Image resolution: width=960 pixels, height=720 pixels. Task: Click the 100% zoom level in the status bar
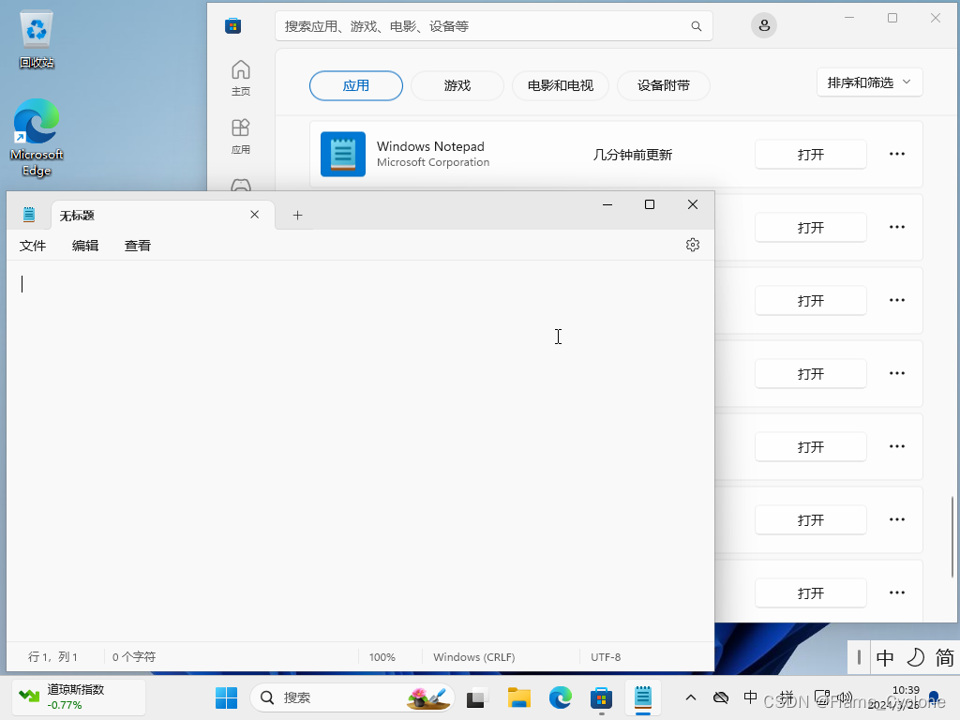(x=382, y=657)
